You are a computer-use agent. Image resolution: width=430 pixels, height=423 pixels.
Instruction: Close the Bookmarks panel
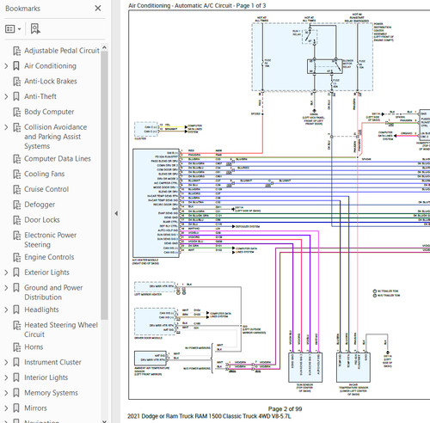pyautogui.click(x=98, y=8)
